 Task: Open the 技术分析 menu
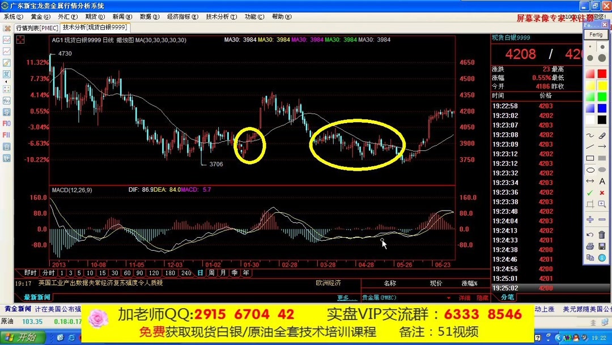pos(220,17)
